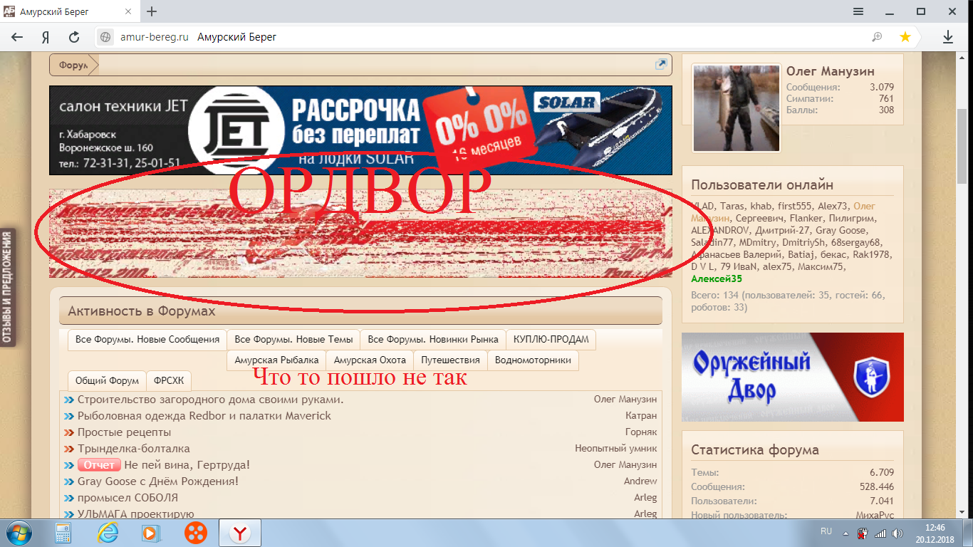Open the browser hamburger menu
Image resolution: width=973 pixels, height=547 pixels.
[858, 11]
